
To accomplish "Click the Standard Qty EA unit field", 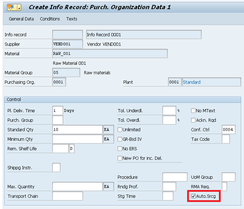I will [x=108, y=129].
